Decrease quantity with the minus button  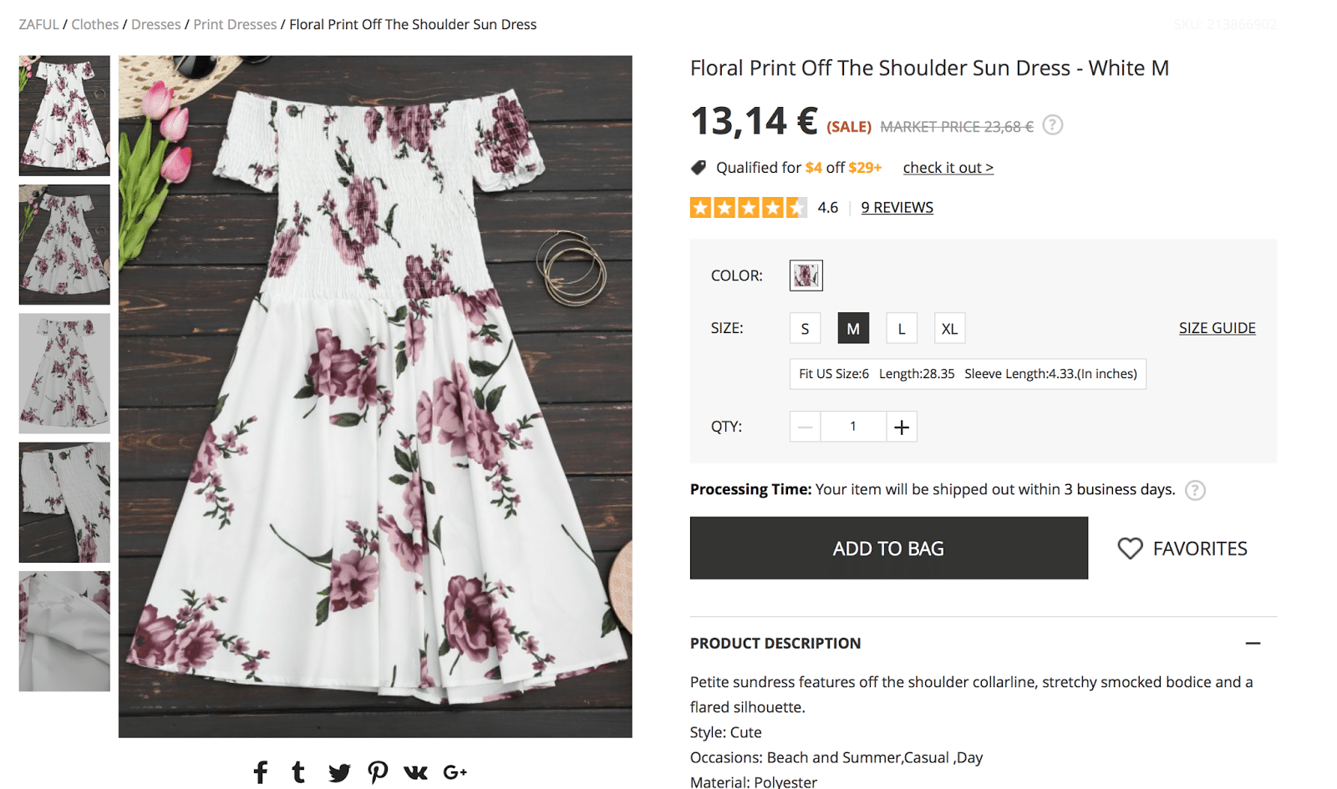(805, 427)
